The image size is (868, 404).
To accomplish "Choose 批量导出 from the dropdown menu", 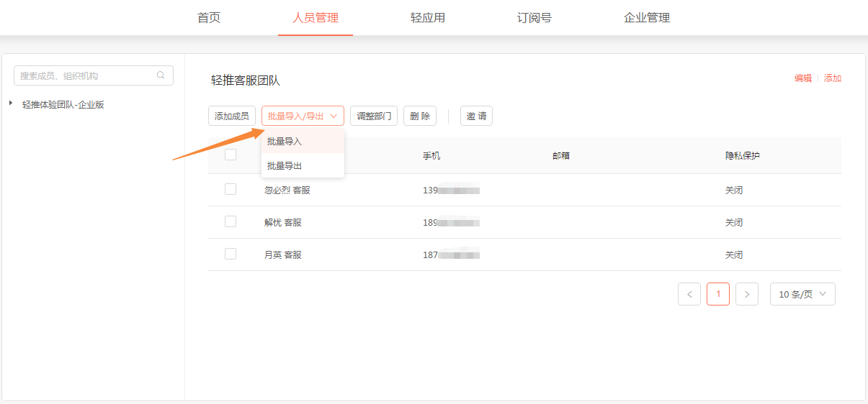I will click(x=285, y=166).
